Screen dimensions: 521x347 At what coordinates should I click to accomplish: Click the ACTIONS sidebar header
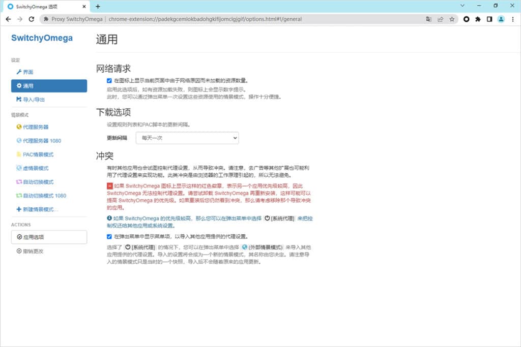click(x=21, y=225)
